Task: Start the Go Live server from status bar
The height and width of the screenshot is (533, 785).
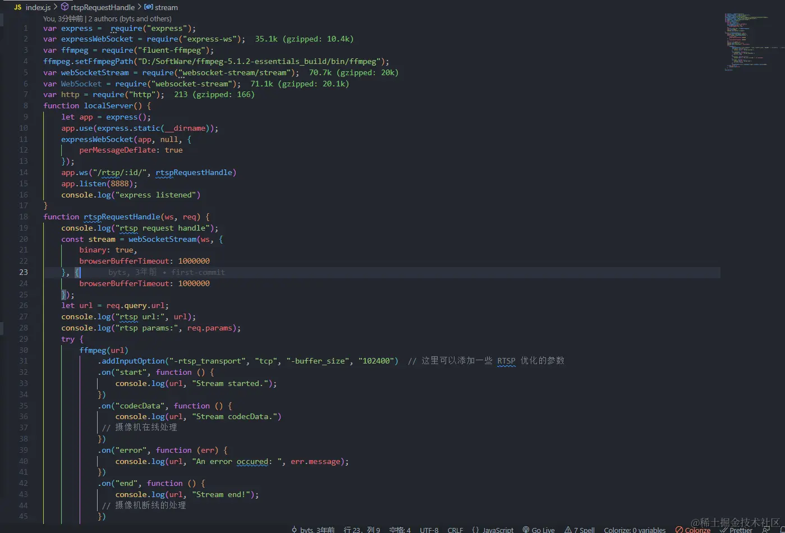Action: [x=538, y=529]
